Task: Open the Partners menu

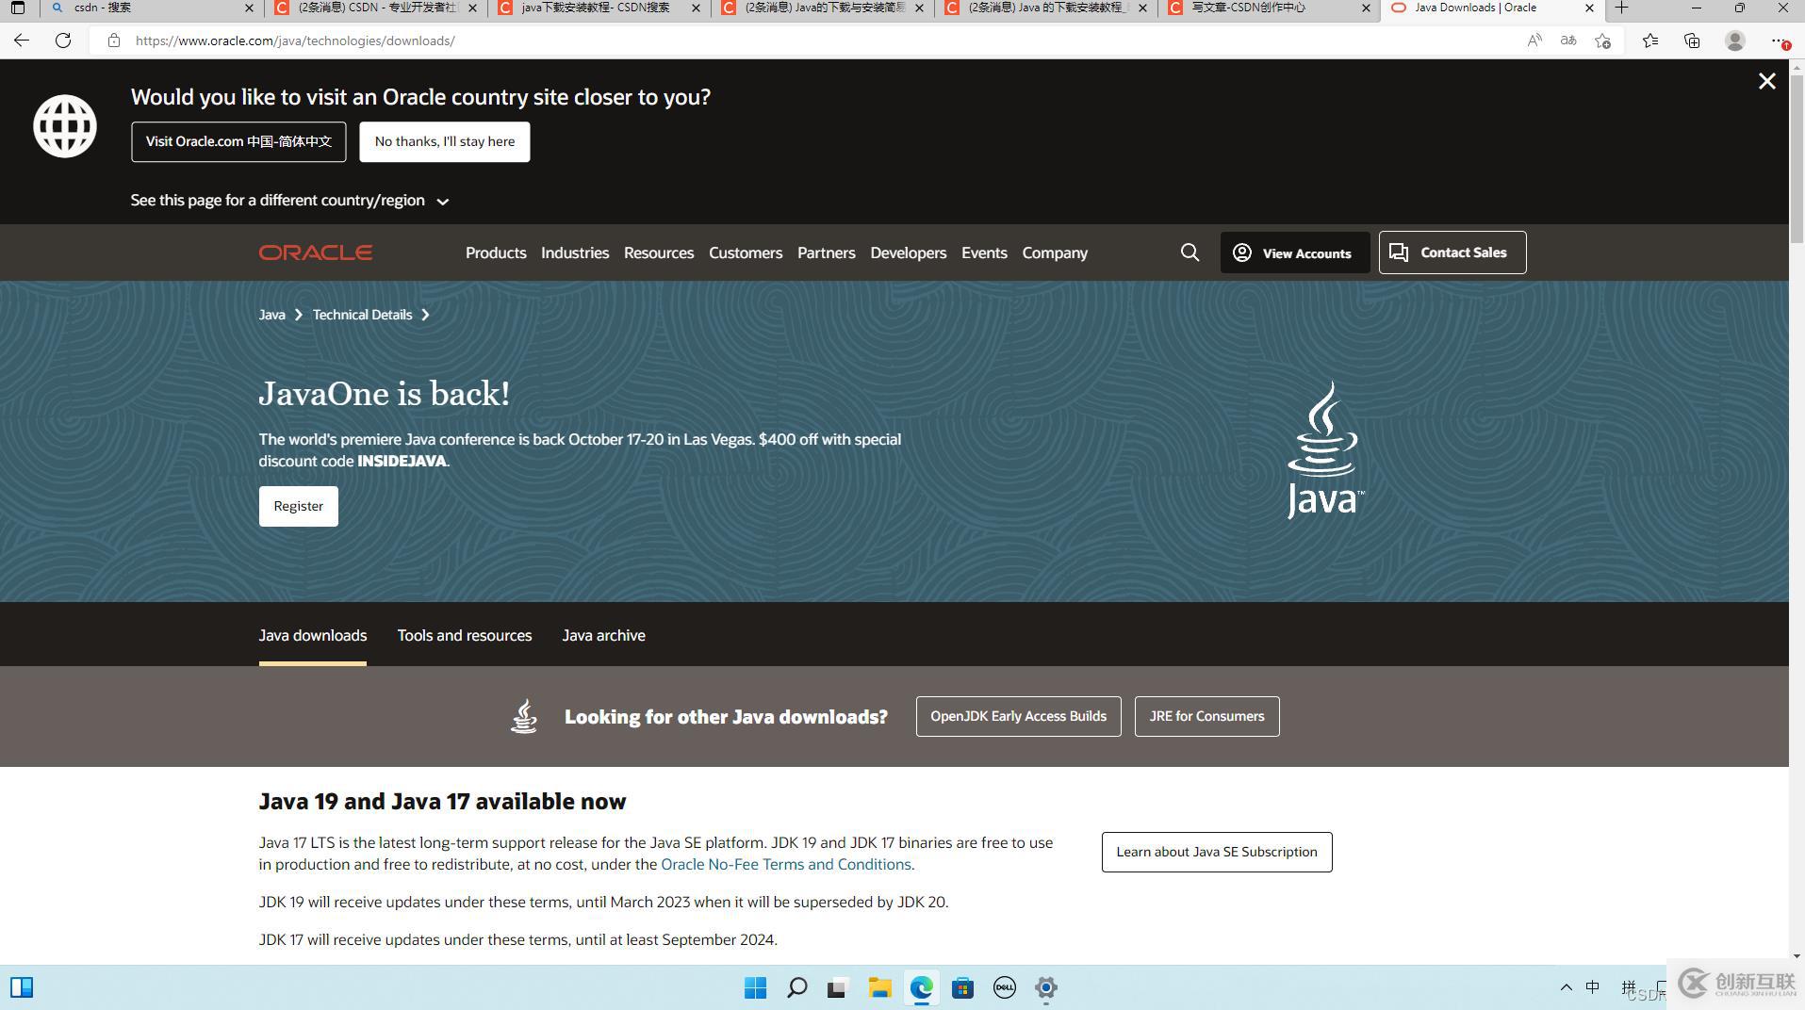Action: 827,252
